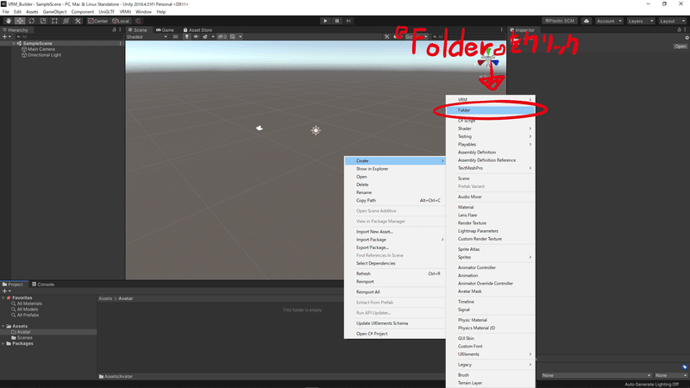This screenshot has width=690, height=388.
Task: Select the Scale tool in toolbar
Action: click(x=42, y=21)
